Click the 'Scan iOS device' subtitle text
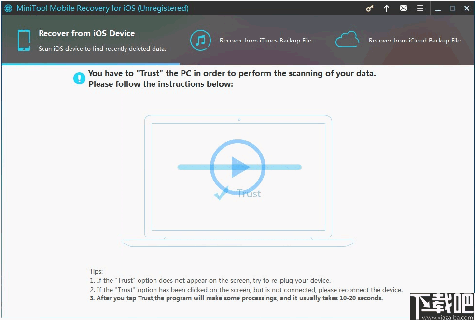Screen dimensions: 475x320 [102, 48]
